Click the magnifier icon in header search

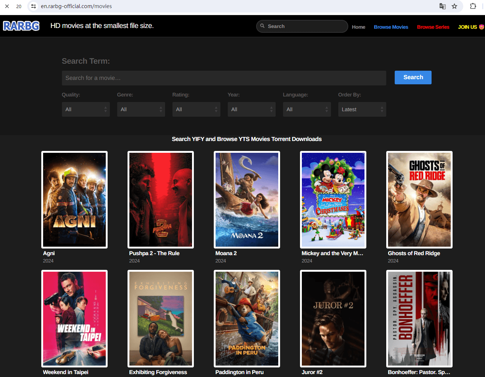262,26
